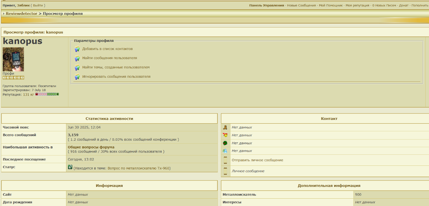This screenshot has width=429, height=206.
Task: Click the 'Просмотр профиля: kanopus' heading
Action: click(x=33, y=32)
